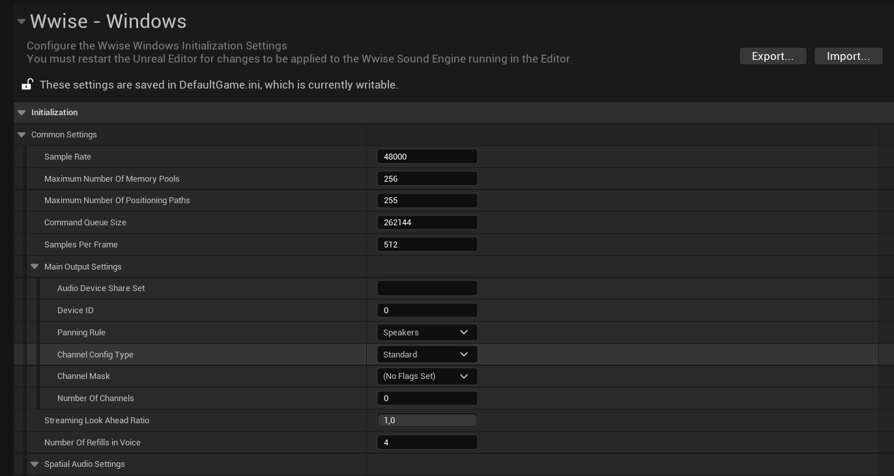Click the Import... button
This screenshot has width=894, height=476.
click(848, 56)
